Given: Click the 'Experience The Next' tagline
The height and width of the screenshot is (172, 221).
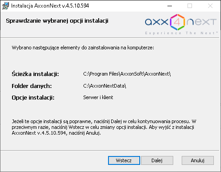Looking at the screenshot, I should 181,33.
